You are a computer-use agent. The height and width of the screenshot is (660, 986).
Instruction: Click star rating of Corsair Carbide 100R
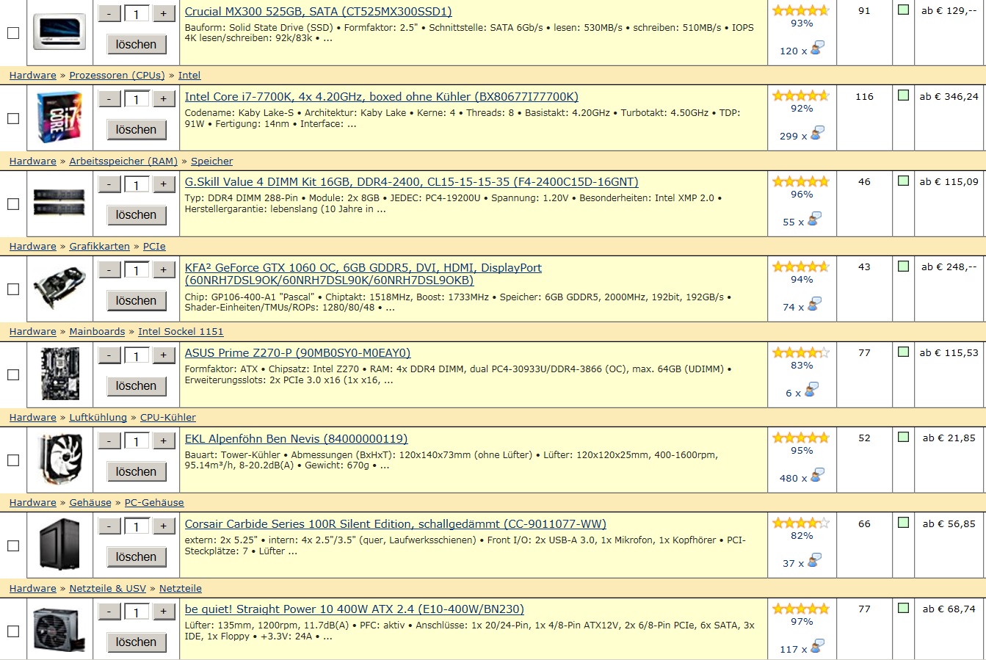pyautogui.click(x=801, y=523)
